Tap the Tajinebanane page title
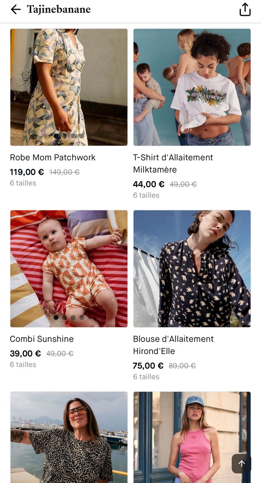 59,10
